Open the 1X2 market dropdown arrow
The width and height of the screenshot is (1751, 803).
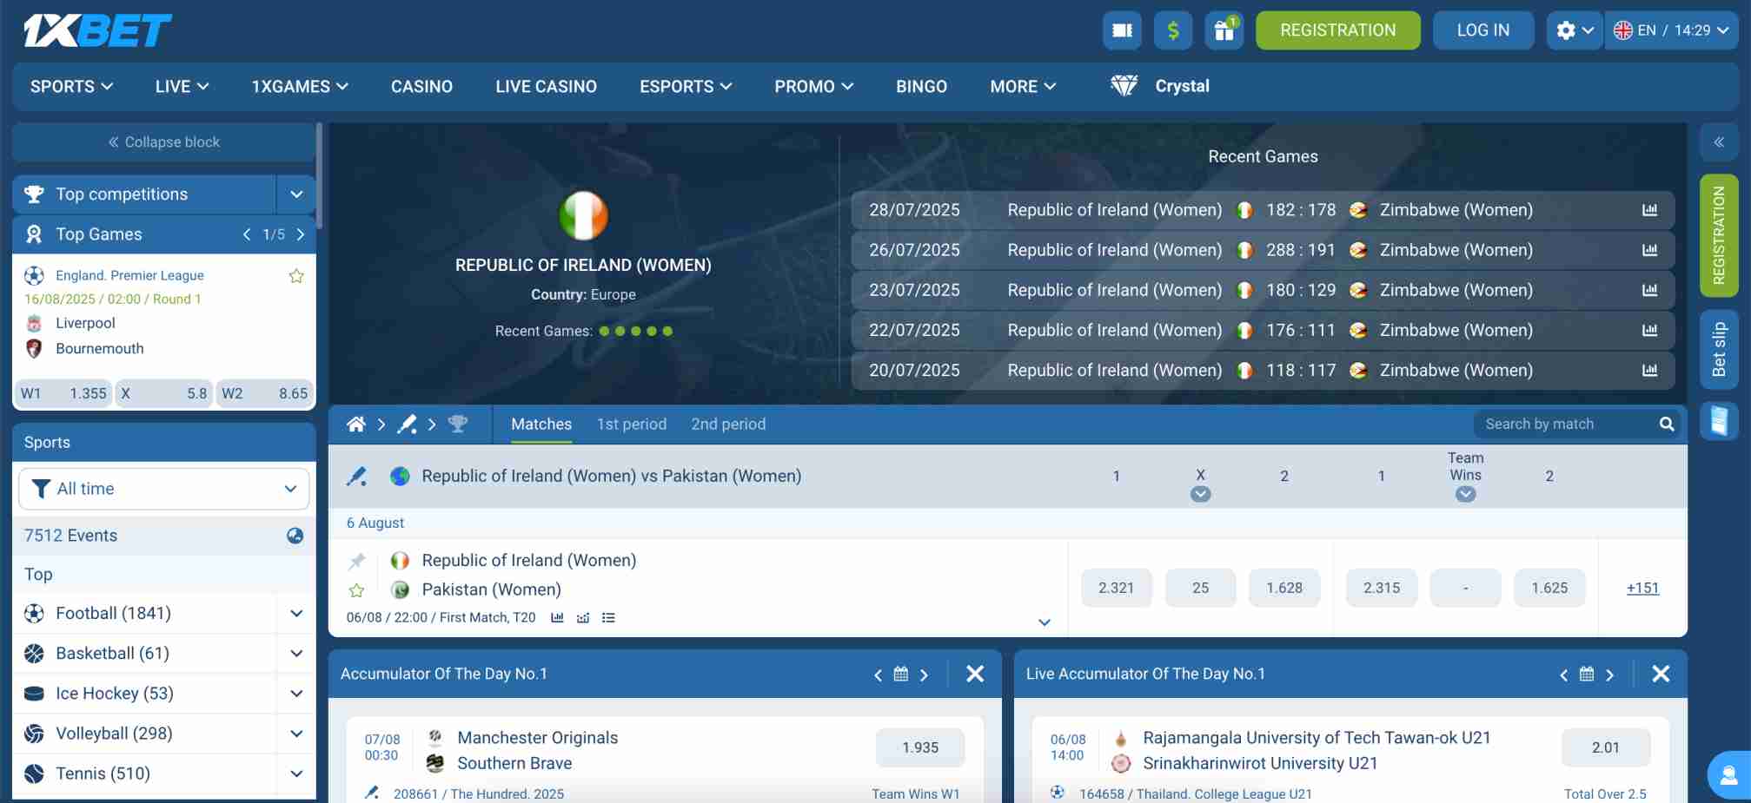[1200, 494]
